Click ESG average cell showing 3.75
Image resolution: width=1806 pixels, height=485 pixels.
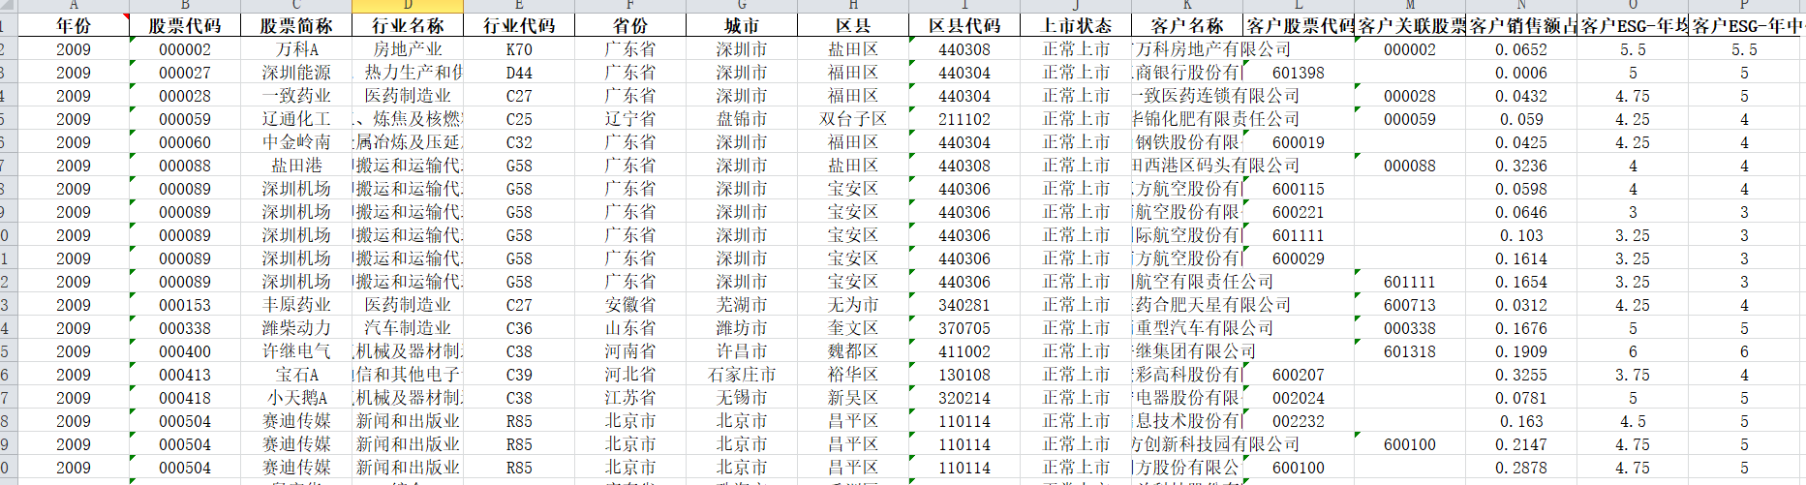(1633, 375)
